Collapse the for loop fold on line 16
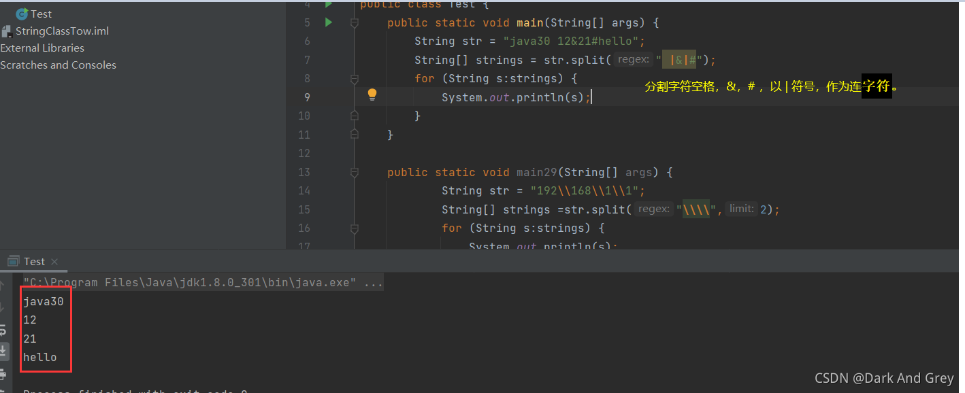Image resolution: width=965 pixels, height=393 pixels. (x=354, y=228)
